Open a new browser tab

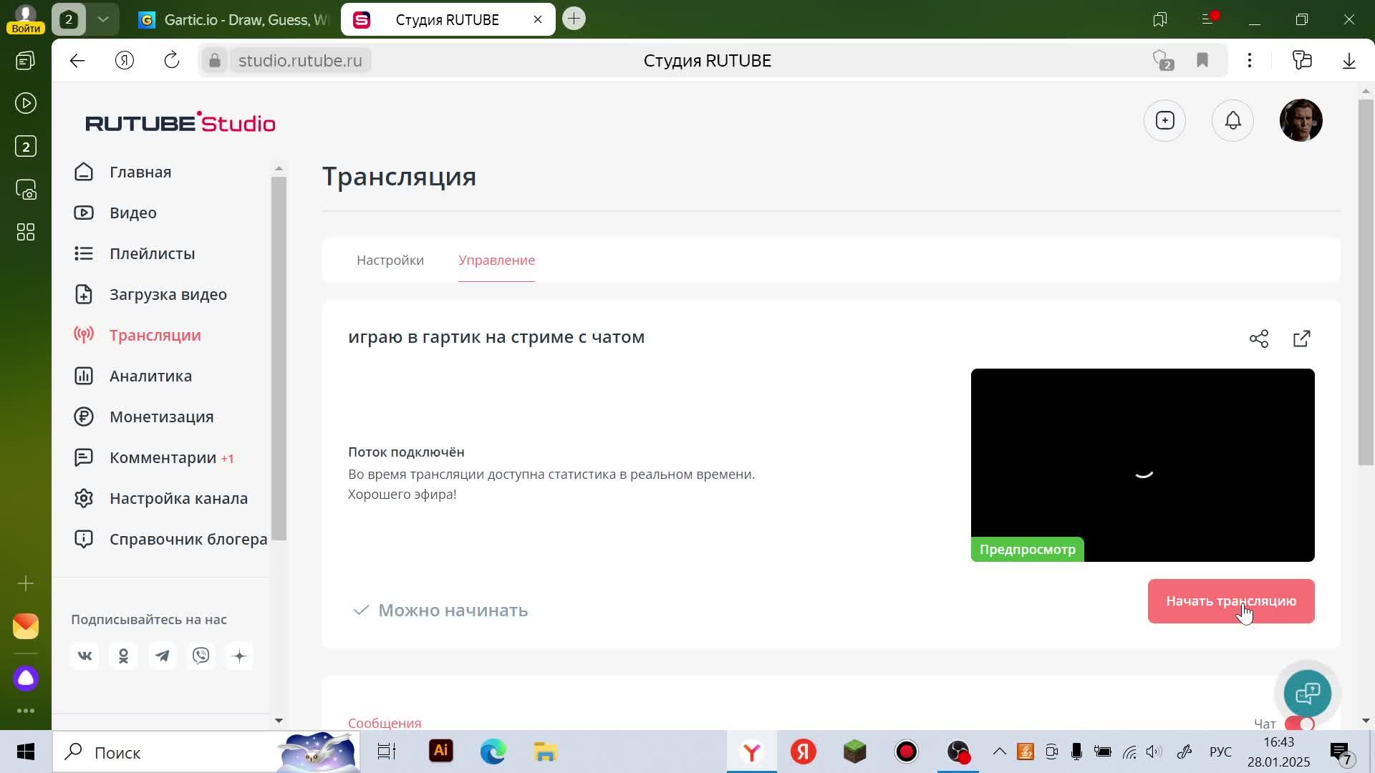click(574, 19)
